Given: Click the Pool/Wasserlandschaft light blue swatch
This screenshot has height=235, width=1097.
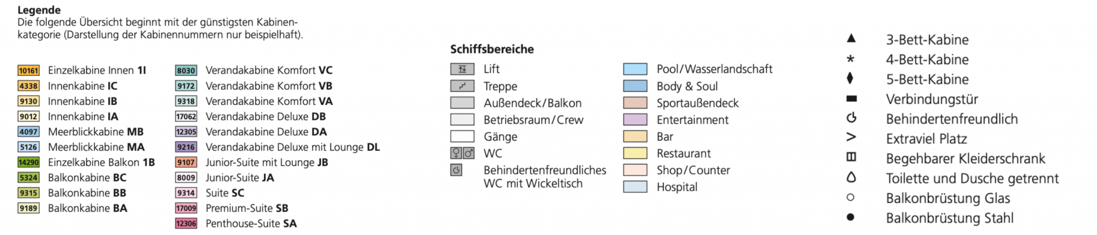Looking at the screenshot, I should point(635,69).
